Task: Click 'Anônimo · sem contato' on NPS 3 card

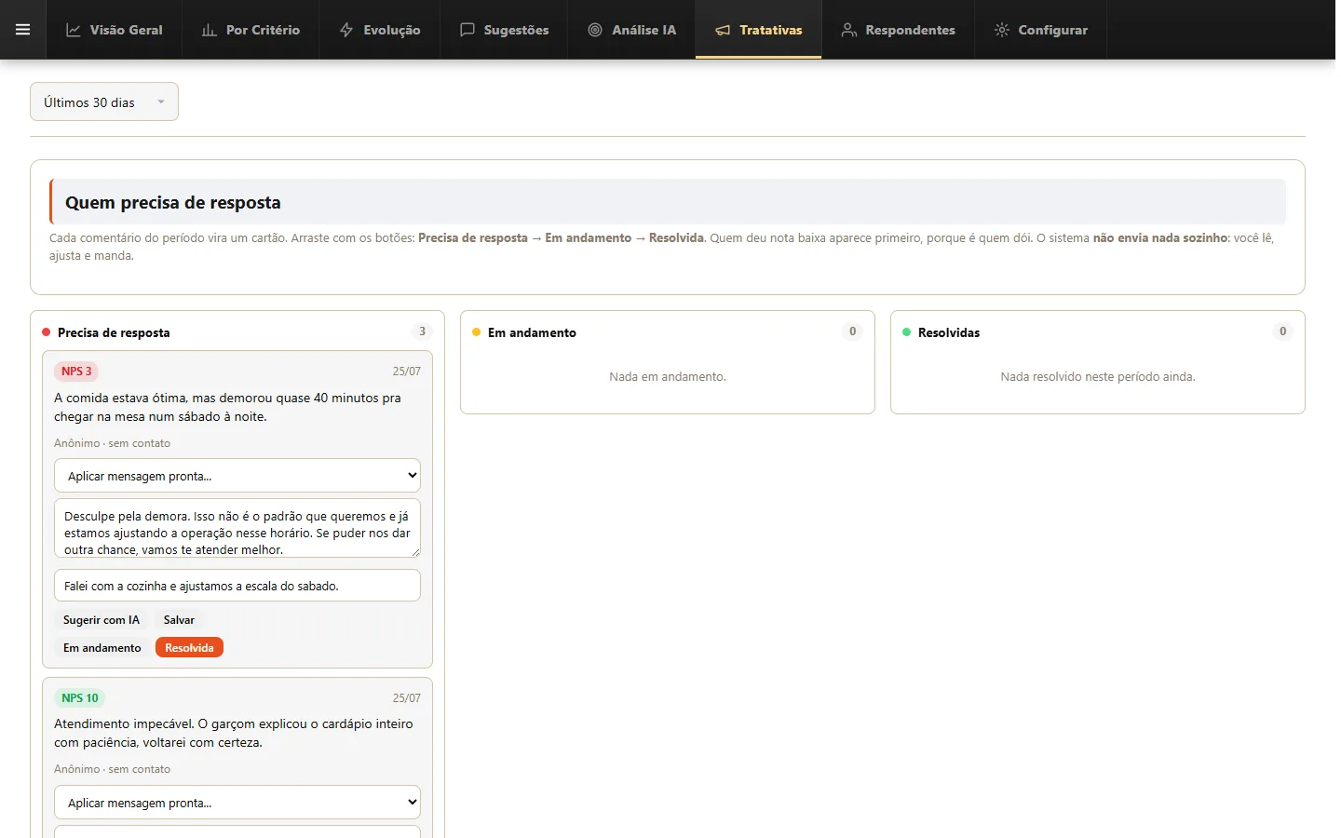Action: [x=112, y=443]
